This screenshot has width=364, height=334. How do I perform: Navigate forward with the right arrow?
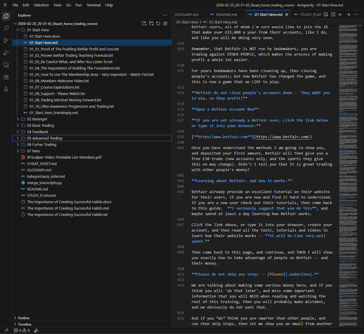[348, 14]
